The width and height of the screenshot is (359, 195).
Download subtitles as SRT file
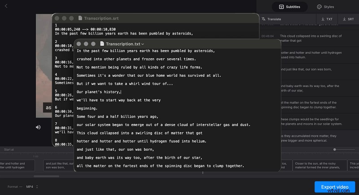pyautogui.click(x=348, y=19)
